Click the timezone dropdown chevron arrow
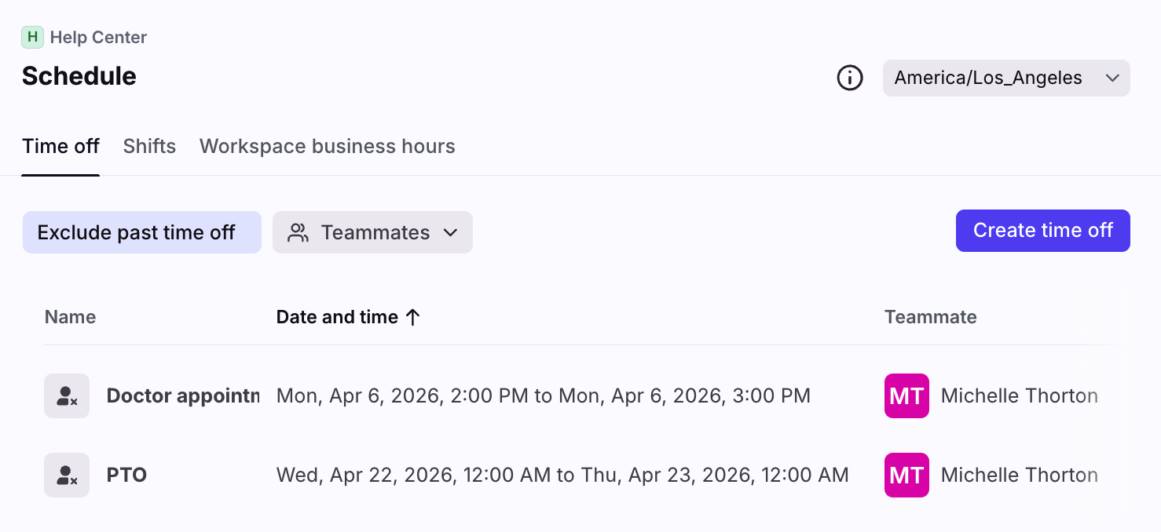Screen dimensions: 1161x532 point(1112,78)
